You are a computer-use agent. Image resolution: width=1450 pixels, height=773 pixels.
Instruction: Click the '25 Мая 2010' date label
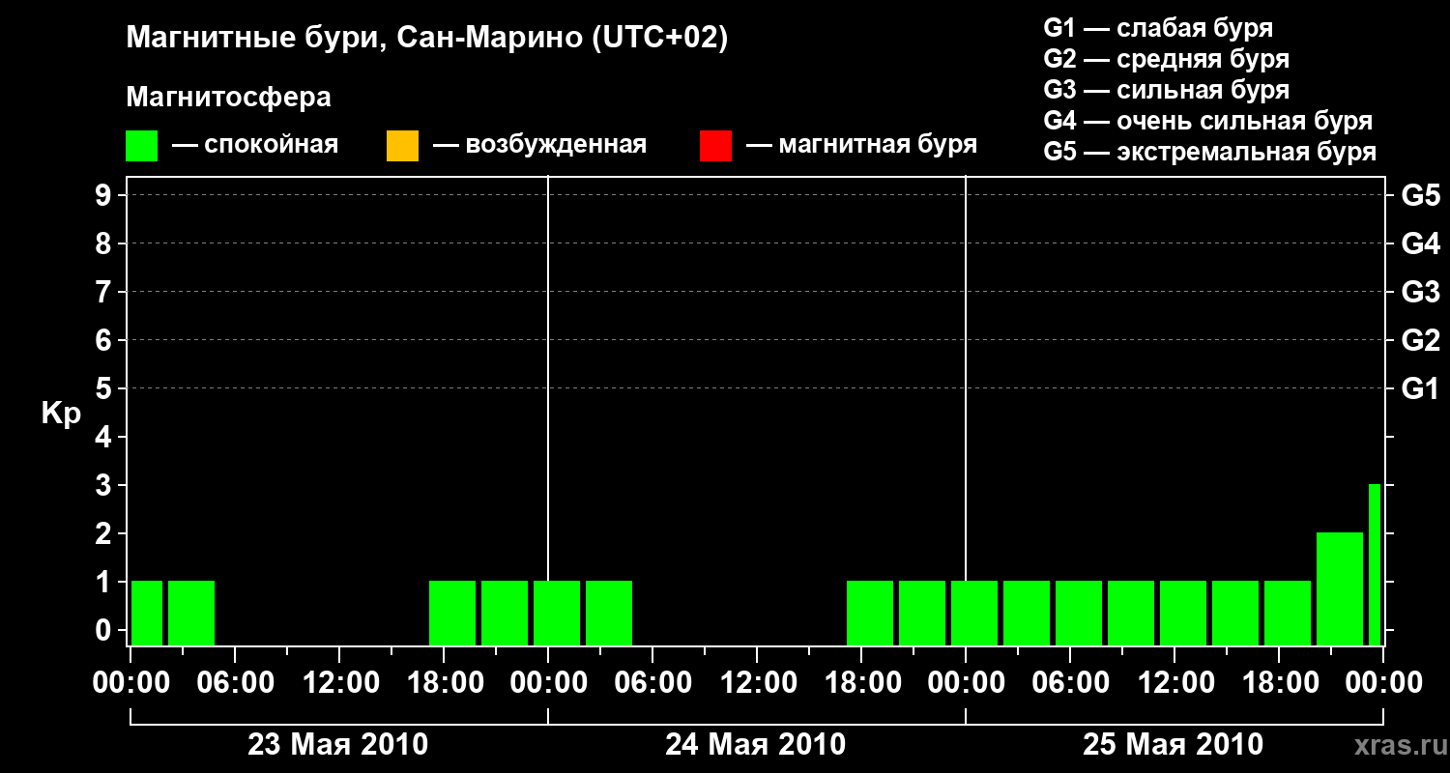pos(1173,745)
